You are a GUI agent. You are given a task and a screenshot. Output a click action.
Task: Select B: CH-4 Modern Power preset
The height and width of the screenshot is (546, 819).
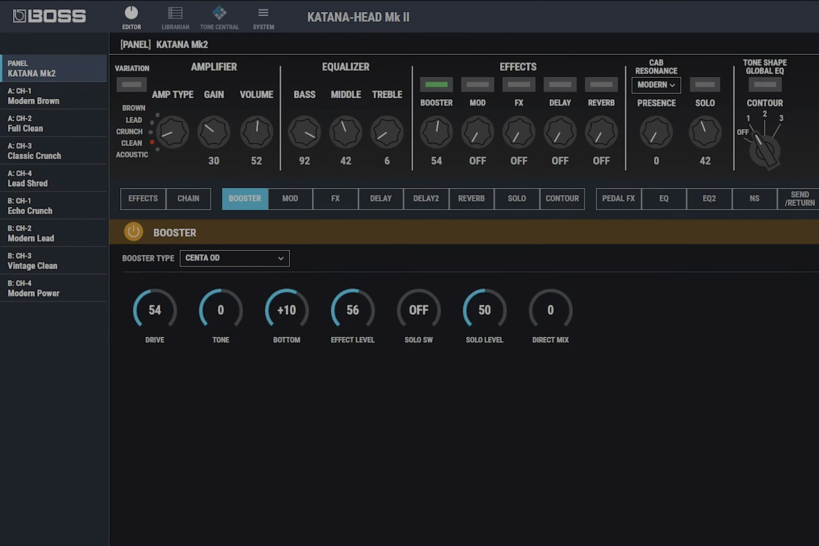53,288
